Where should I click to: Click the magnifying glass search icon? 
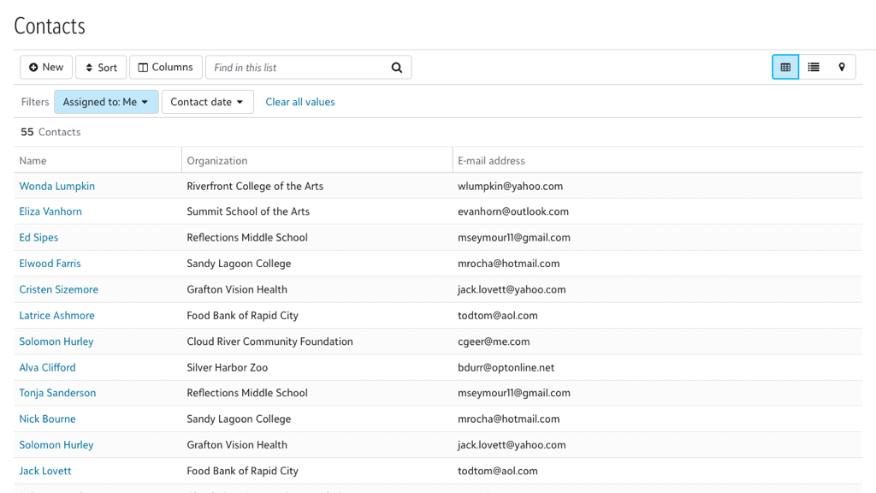click(397, 68)
